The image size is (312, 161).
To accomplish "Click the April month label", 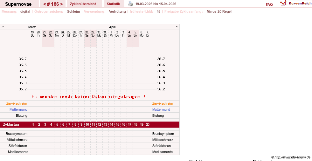I will 112,27.
